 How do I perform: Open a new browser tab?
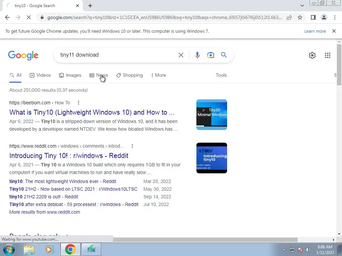click(90, 6)
